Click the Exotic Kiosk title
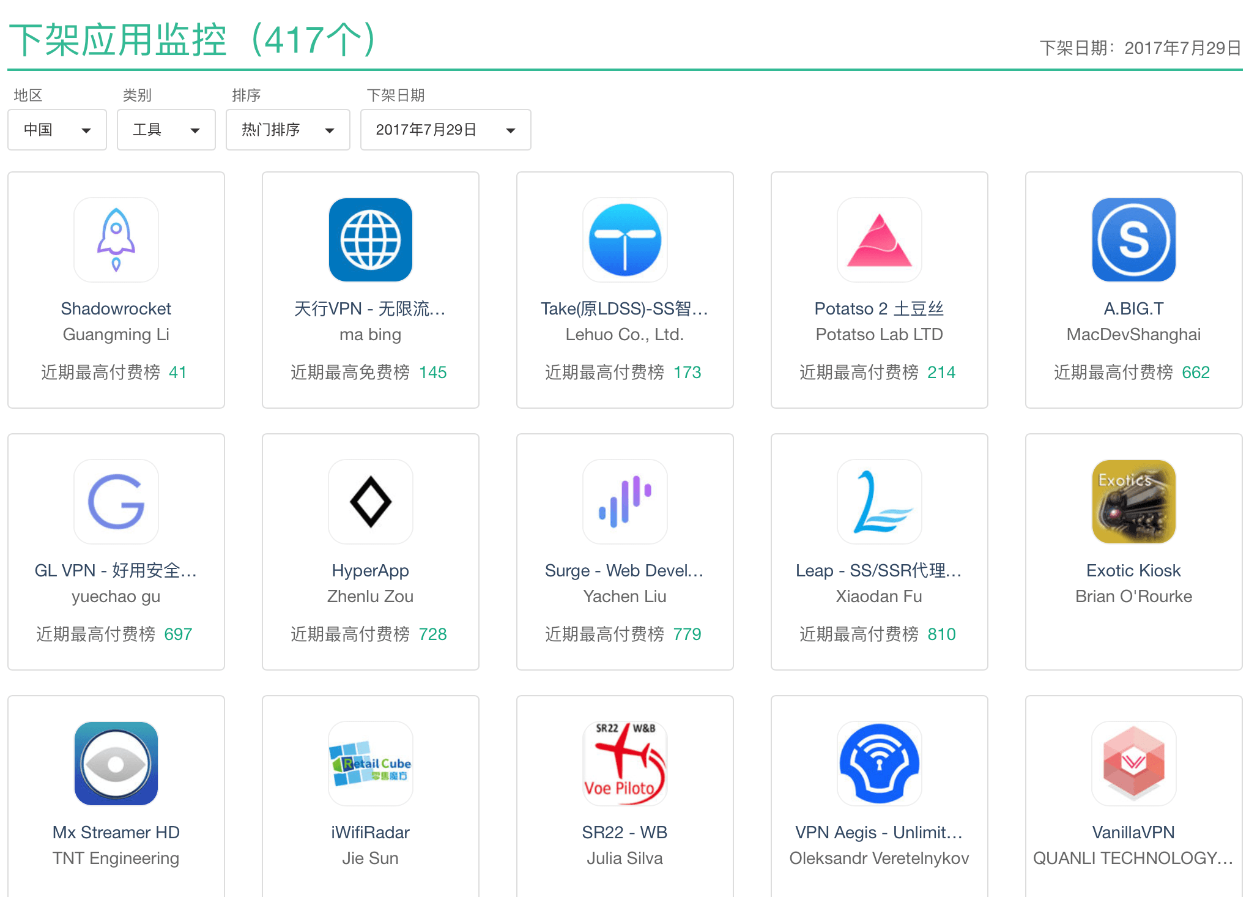Viewport: 1249px width, 897px height. [1134, 570]
